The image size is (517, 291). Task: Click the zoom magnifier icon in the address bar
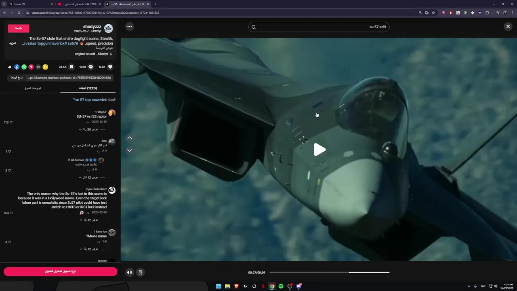click(420, 13)
